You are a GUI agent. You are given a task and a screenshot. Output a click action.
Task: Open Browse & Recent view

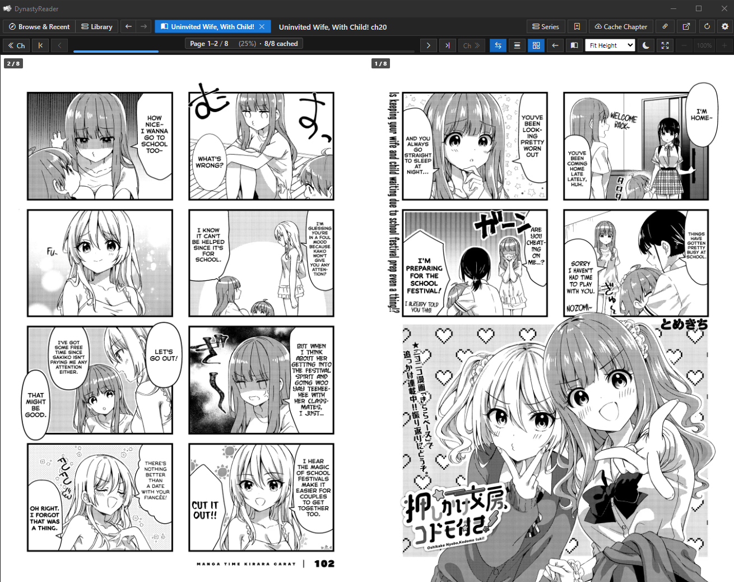(x=39, y=26)
